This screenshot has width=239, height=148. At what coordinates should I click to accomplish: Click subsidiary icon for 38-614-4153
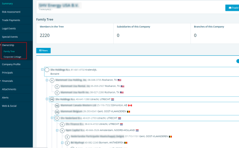pos(62,124)
